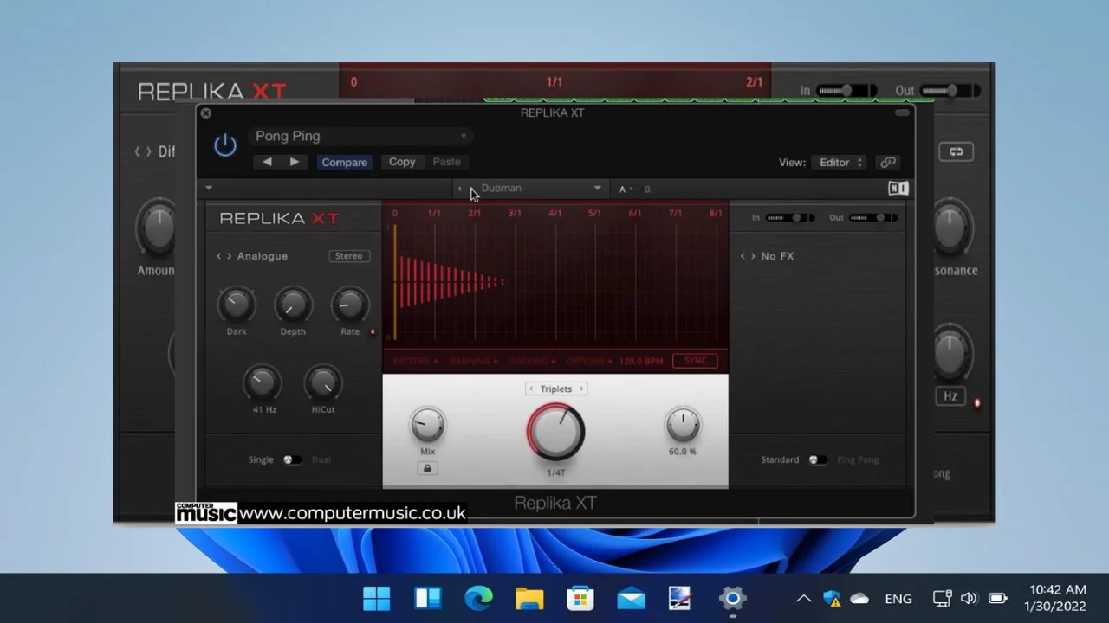Open Settings gear on taskbar

(x=732, y=598)
